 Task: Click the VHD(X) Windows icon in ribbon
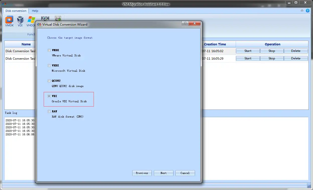click(x=31, y=21)
